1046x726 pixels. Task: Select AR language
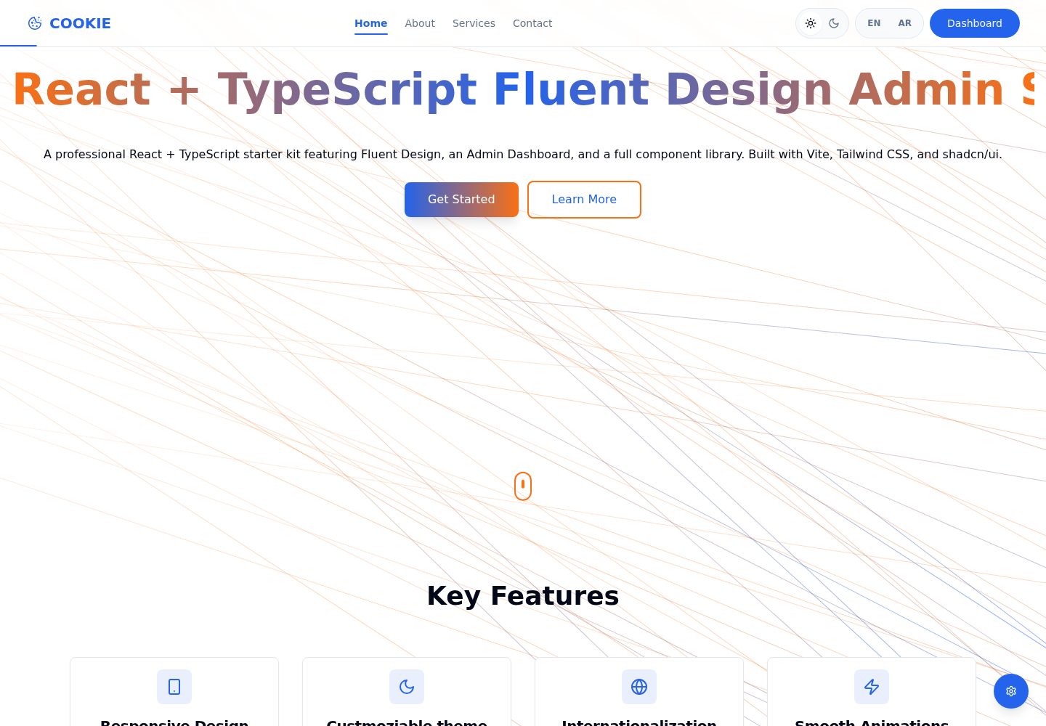pos(904,23)
